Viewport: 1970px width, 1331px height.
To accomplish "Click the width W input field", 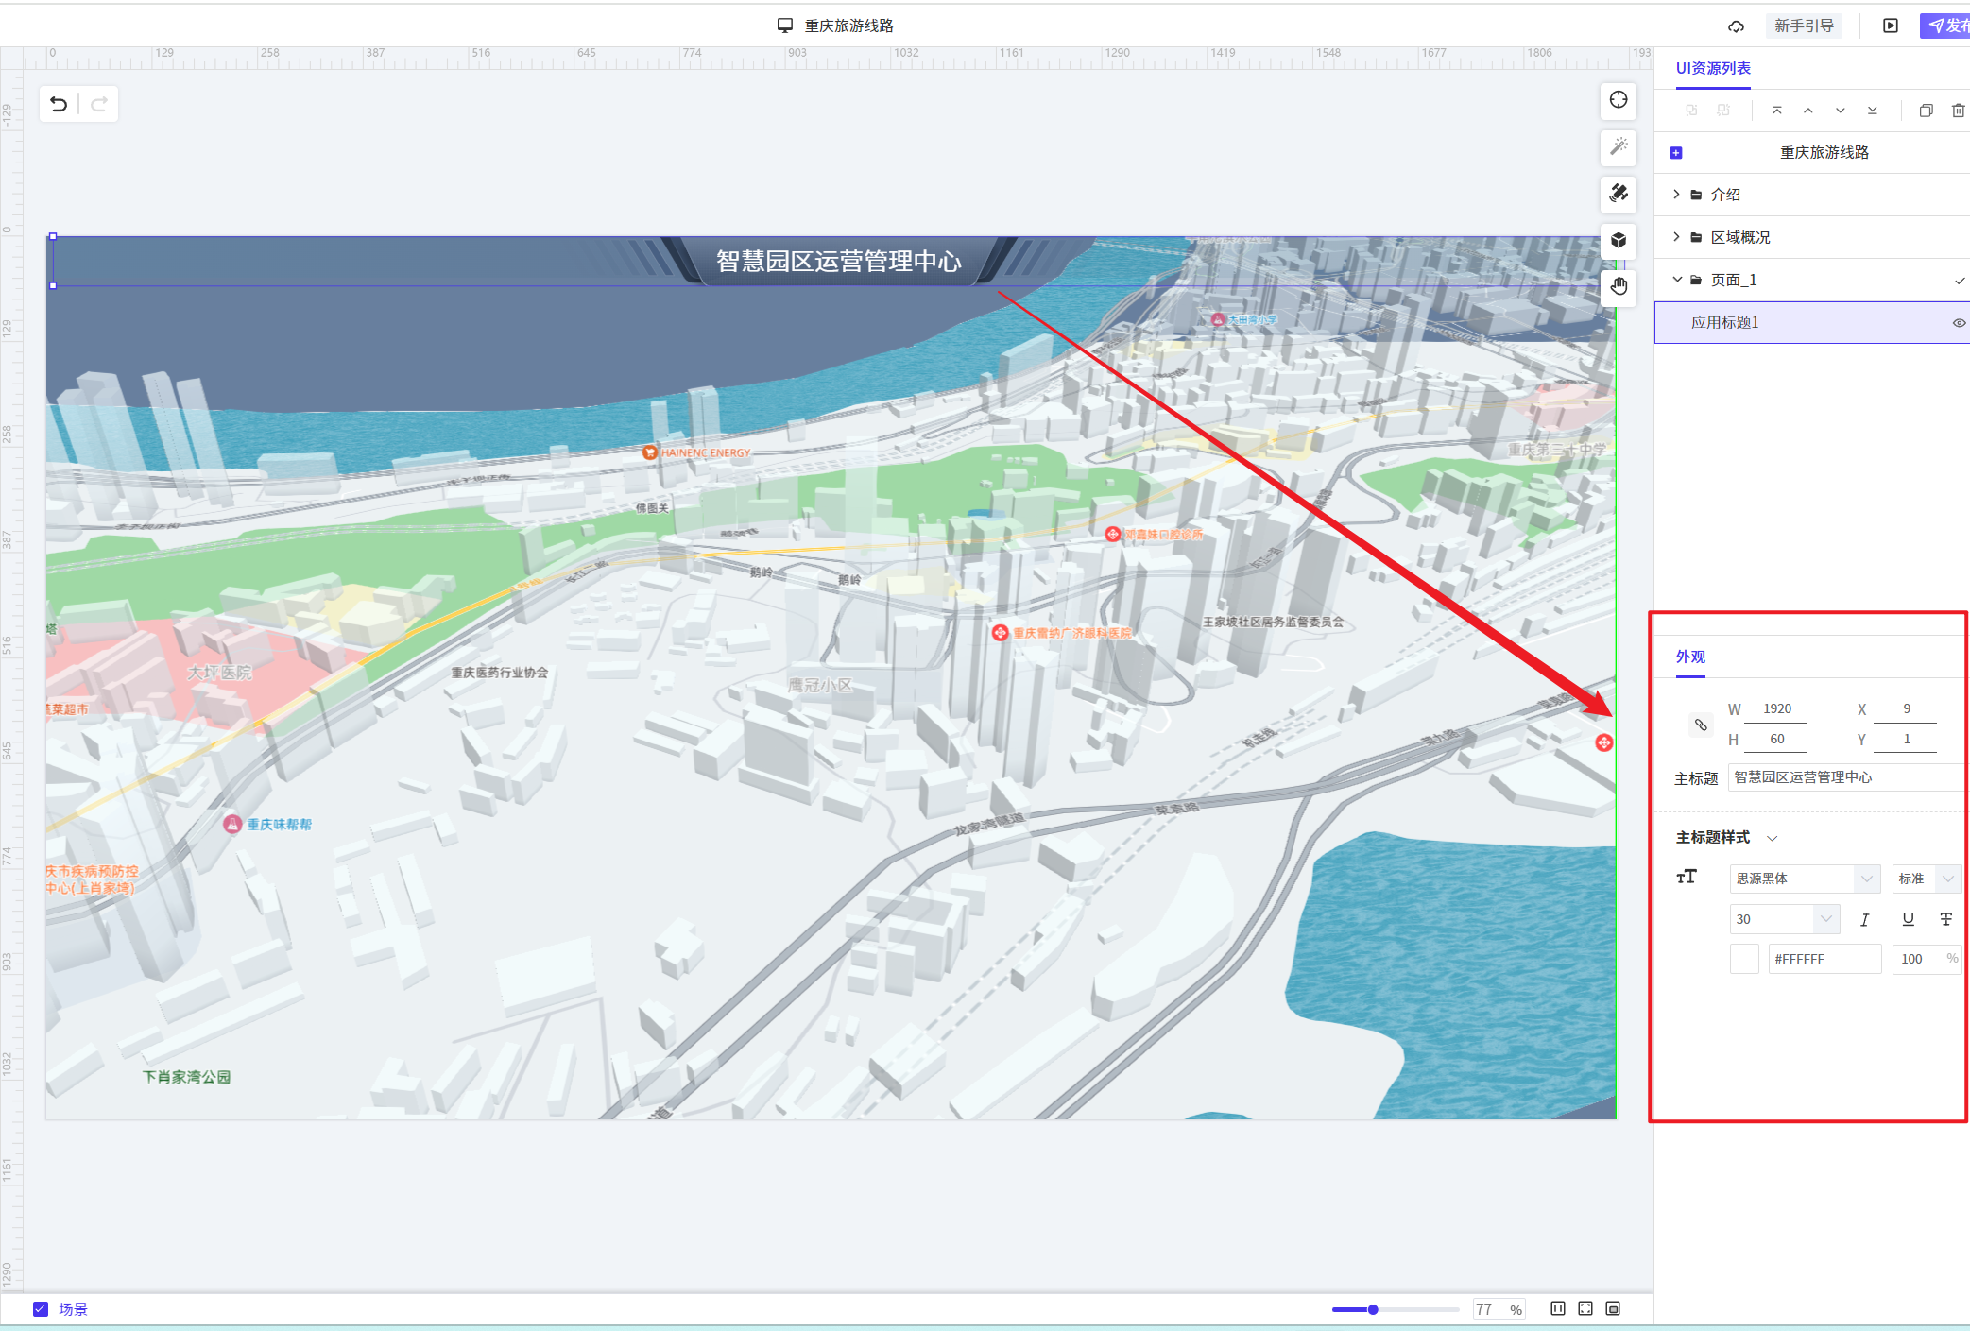I will (x=1776, y=709).
